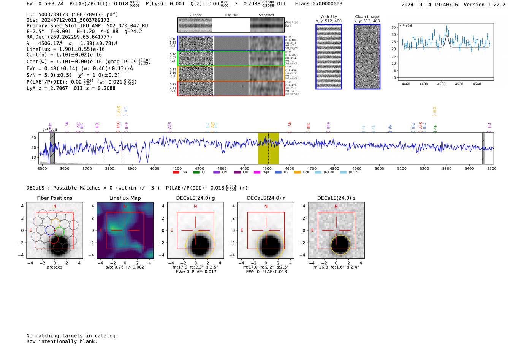This screenshot has height=362, width=532.
Task: Click the 'LineFlux = 1.90(±0.55)e-16' value
Action: pyautogui.click(x=66, y=49)
